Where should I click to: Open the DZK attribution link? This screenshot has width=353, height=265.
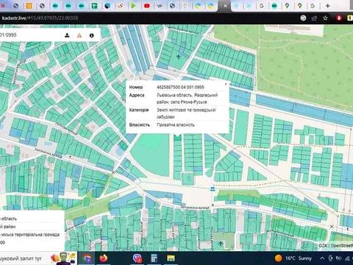(x=324, y=245)
